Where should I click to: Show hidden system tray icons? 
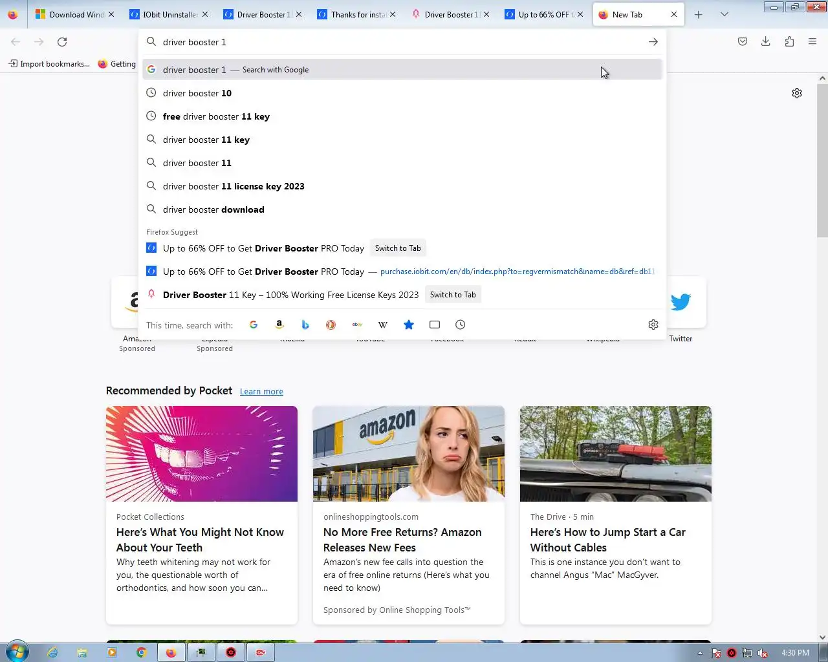coord(700,653)
